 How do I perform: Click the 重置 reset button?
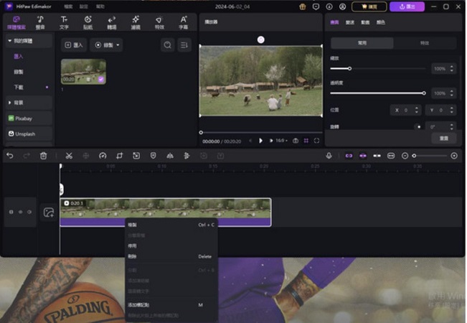tap(443, 138)
